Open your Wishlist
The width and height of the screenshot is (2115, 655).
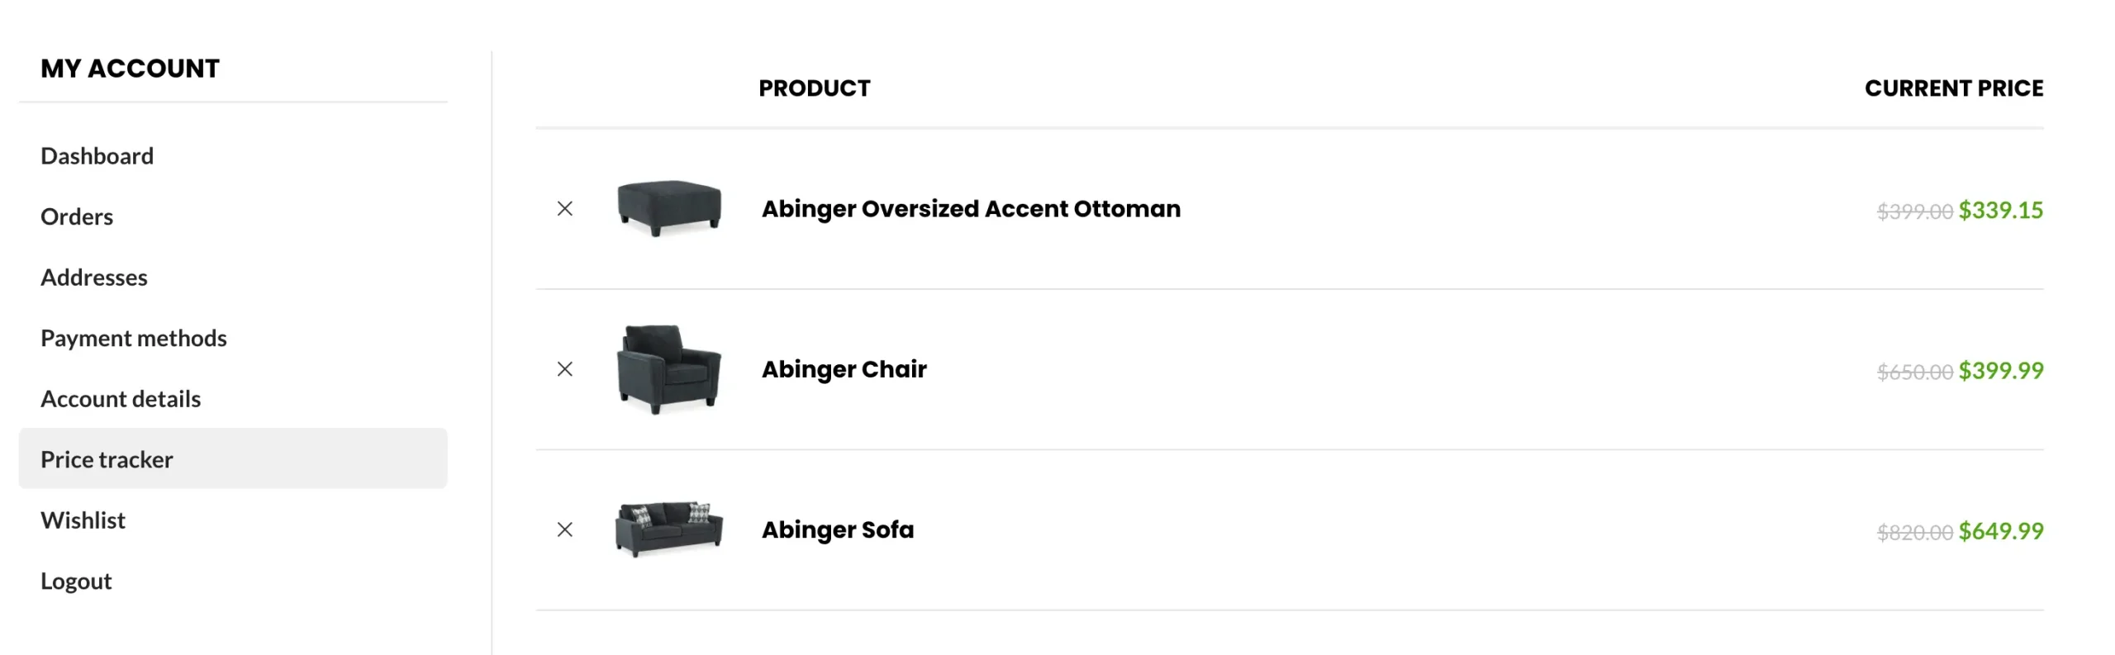tap(83, 520)
